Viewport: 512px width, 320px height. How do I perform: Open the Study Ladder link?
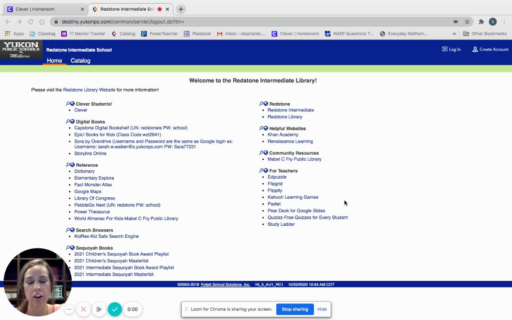coord(281,224)
